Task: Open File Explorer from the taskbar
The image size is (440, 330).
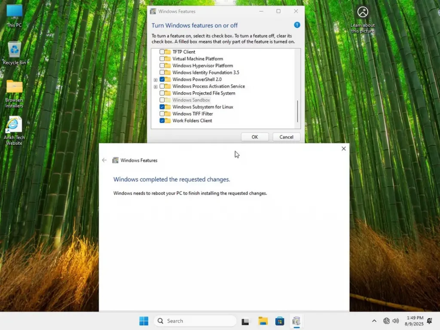Action: 263,321
